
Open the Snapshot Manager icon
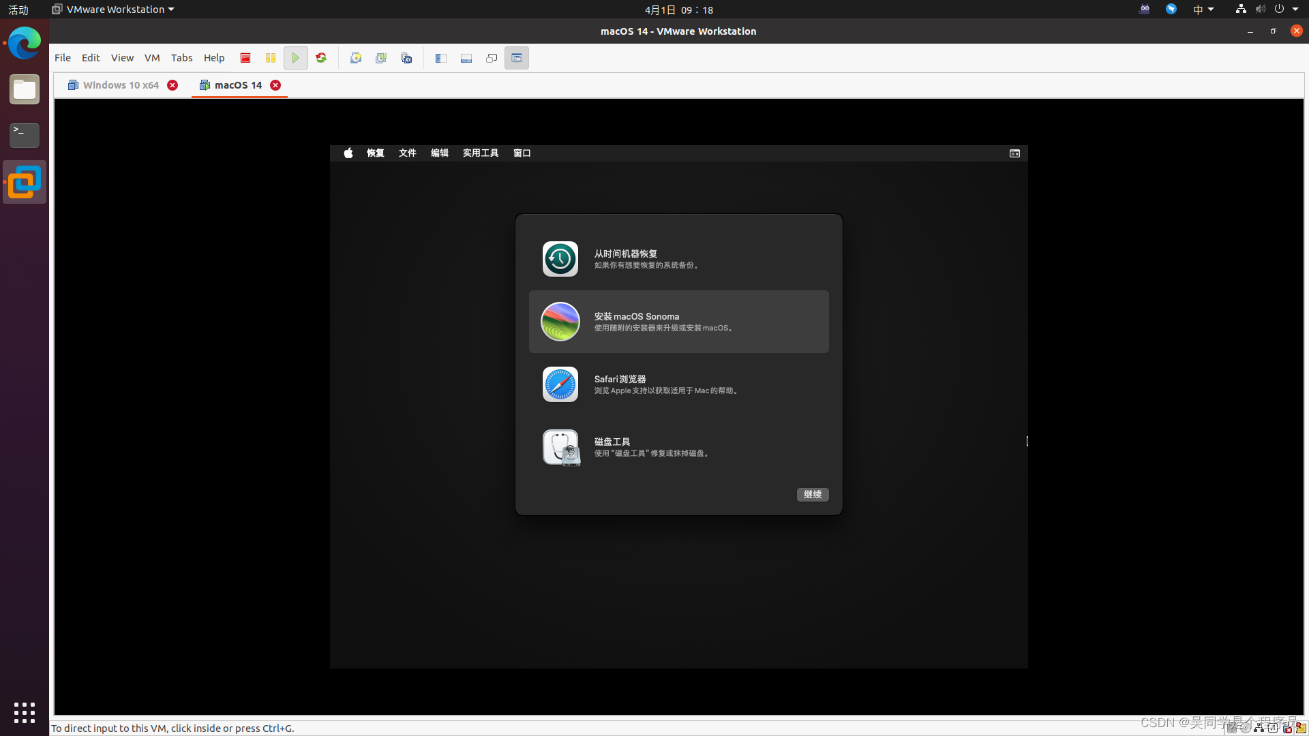[x=406, y=58]
